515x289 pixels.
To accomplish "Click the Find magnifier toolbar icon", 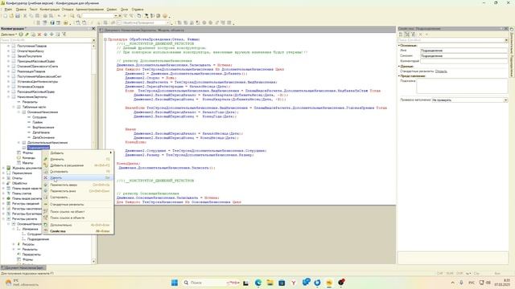I will point(72,16).
